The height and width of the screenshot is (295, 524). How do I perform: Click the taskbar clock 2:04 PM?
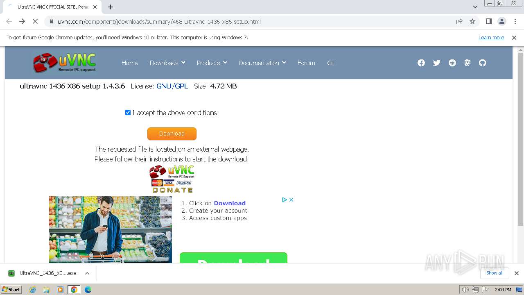click(503, 290)
